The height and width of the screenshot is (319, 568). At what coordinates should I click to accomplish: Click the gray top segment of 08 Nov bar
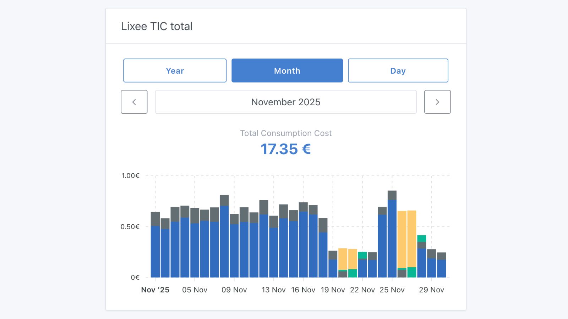click(224, 200)
